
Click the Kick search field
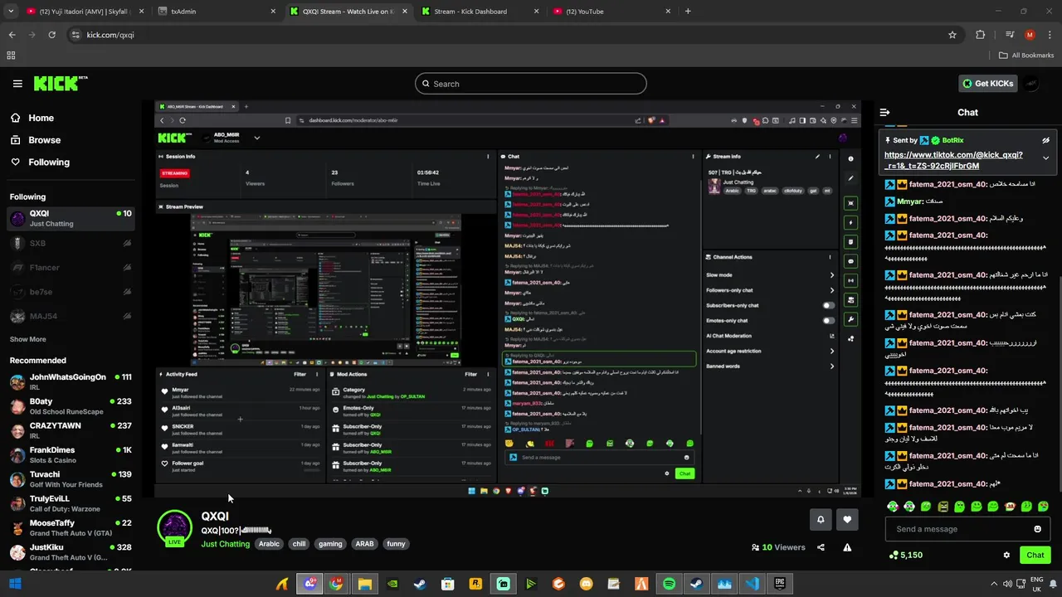531,84
